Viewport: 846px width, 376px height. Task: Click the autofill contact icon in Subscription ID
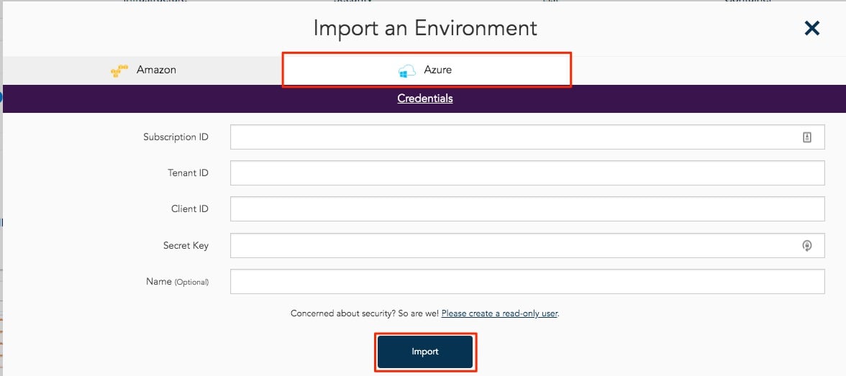[x=806, y=137]
